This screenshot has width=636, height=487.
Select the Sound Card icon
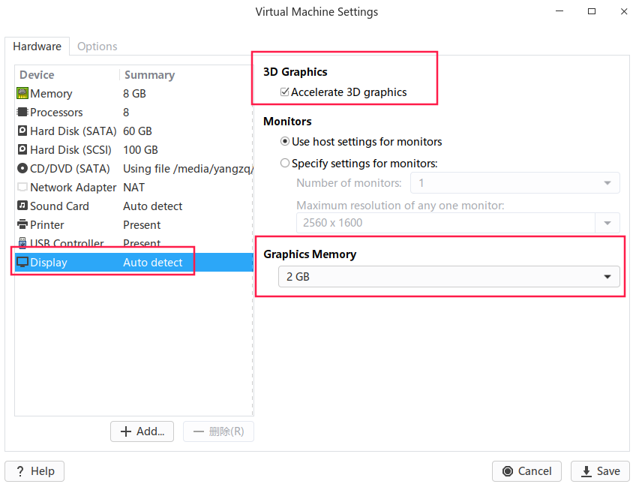click(22, 206)
